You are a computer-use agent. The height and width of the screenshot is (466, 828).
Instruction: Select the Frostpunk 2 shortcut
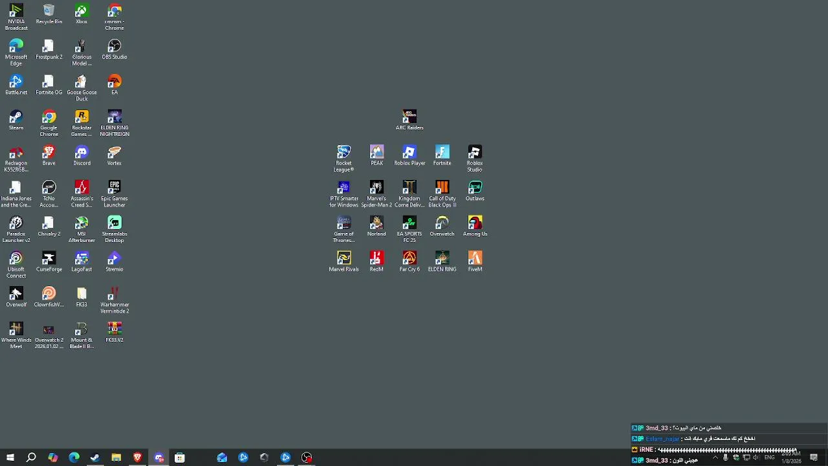click(49, 50)
